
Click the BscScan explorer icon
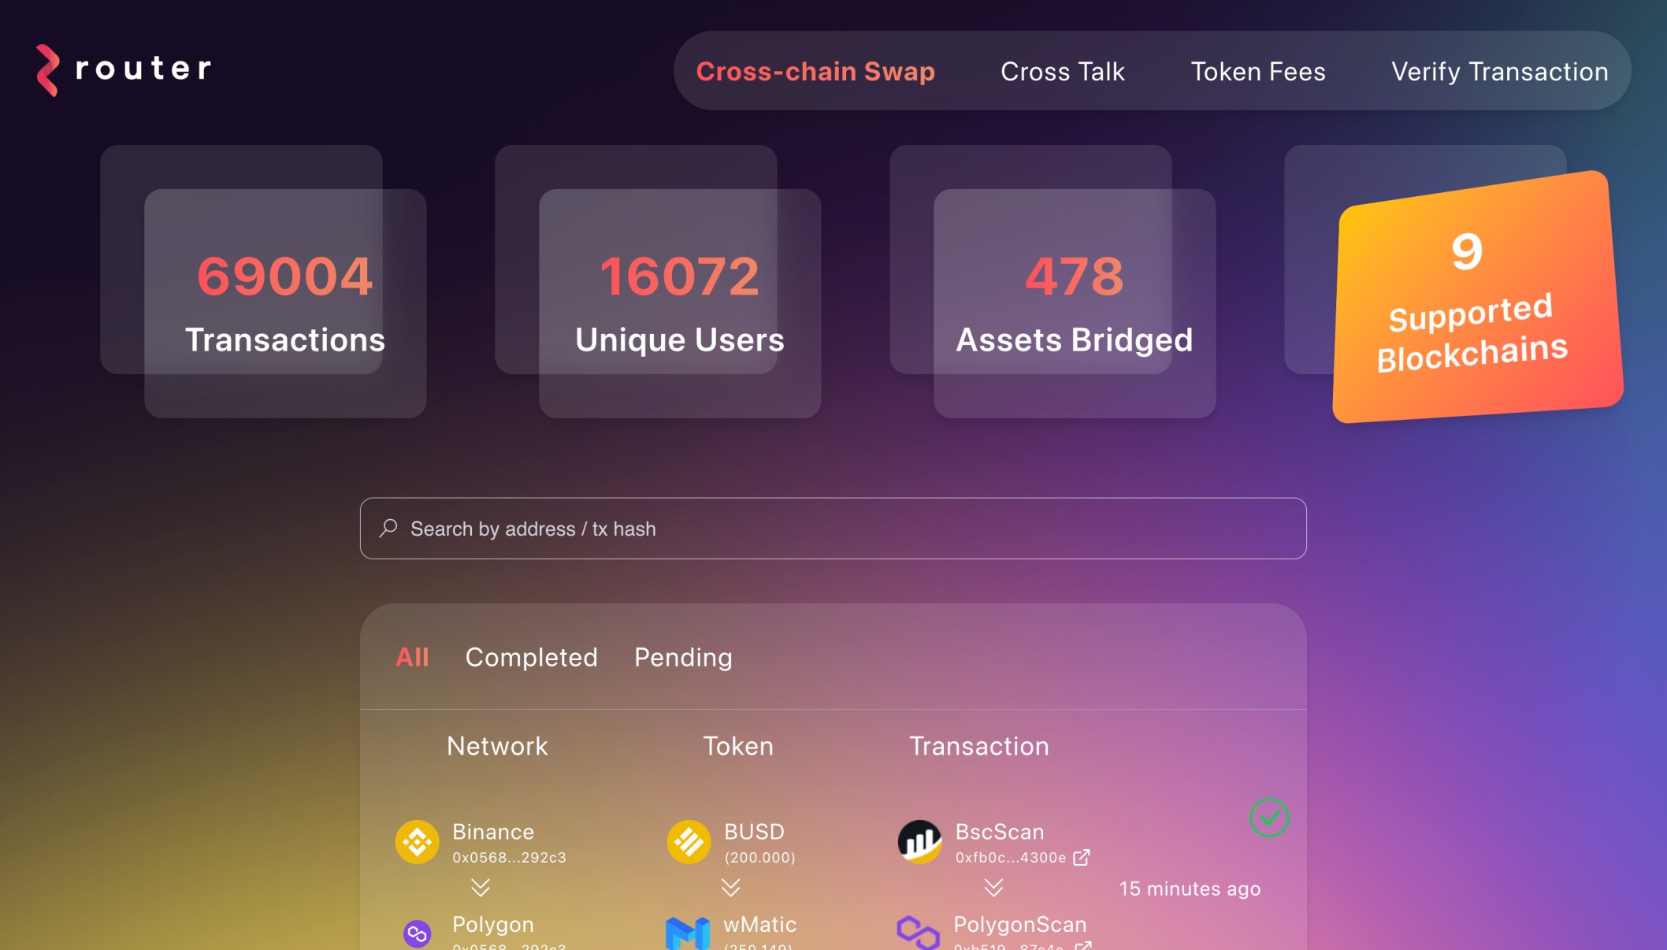(919, 841)
